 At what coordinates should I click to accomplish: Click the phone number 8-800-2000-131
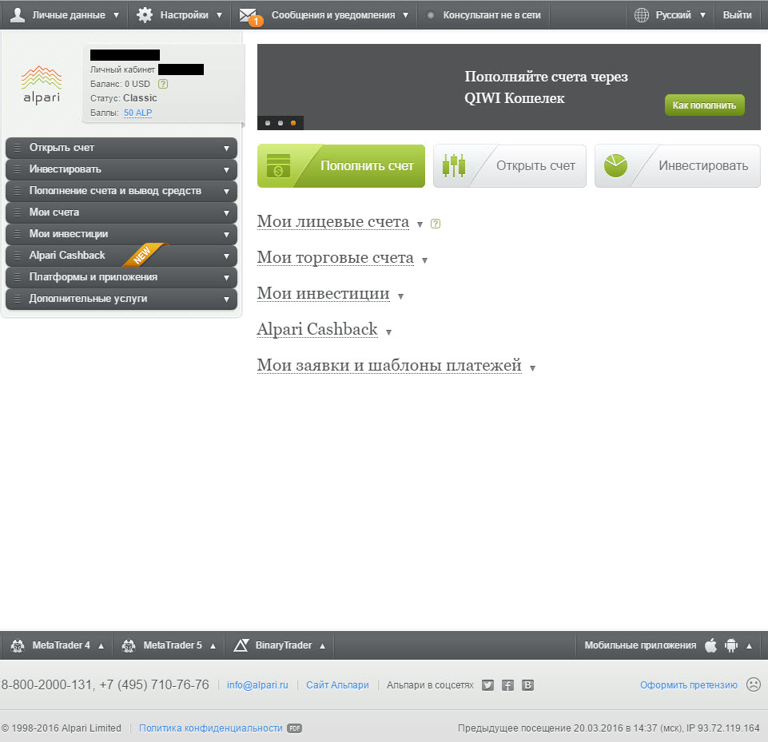coord(46,684)
